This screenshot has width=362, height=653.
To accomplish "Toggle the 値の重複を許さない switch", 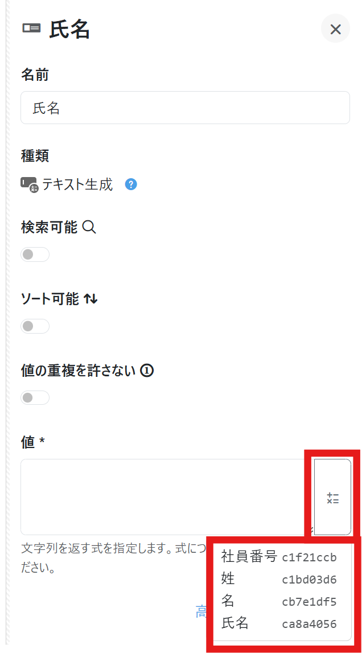I will [35, 397].
